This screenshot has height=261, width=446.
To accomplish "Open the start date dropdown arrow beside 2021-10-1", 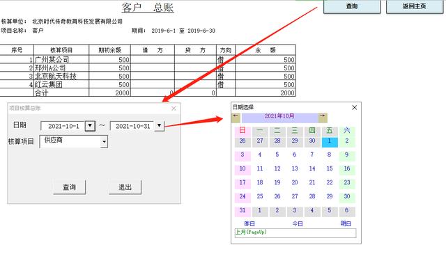I will tap(90, 125).
